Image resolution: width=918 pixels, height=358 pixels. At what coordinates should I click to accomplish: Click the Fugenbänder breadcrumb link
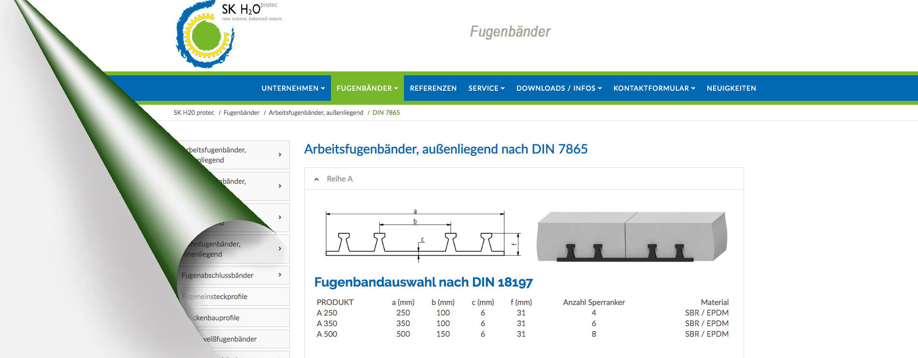(241, 113)
